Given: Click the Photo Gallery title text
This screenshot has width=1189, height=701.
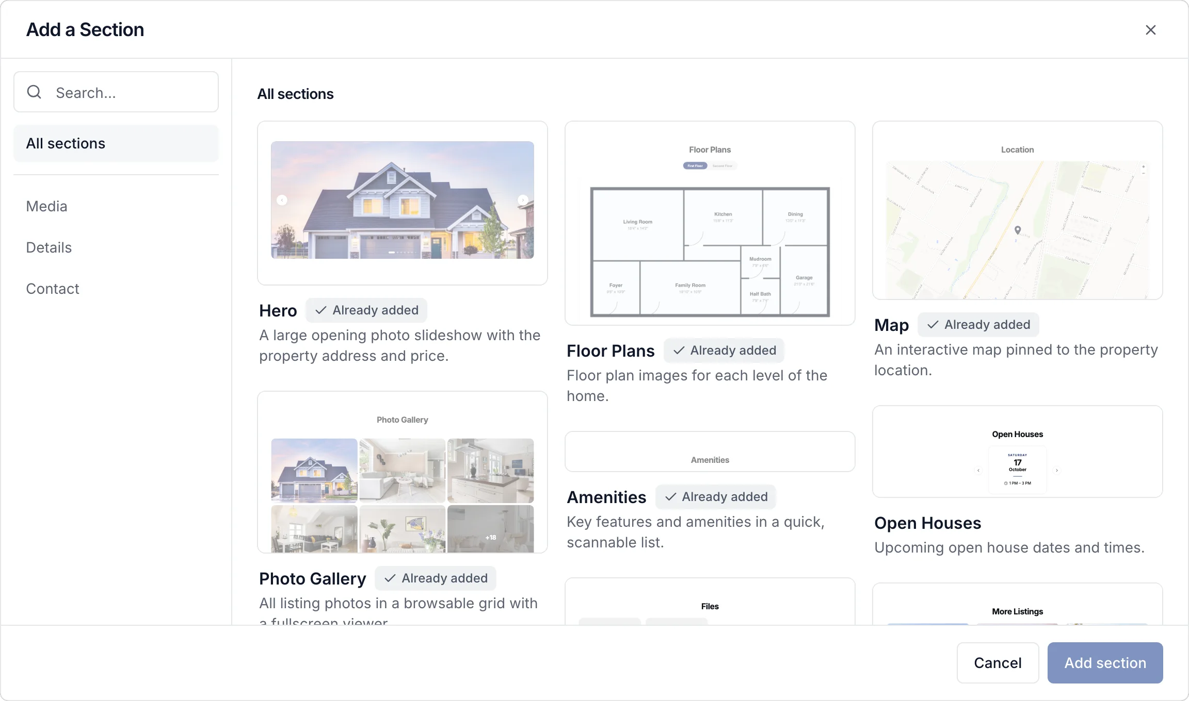Looking at the screenshot, I should pyautogui.click(x=313, y=579).
